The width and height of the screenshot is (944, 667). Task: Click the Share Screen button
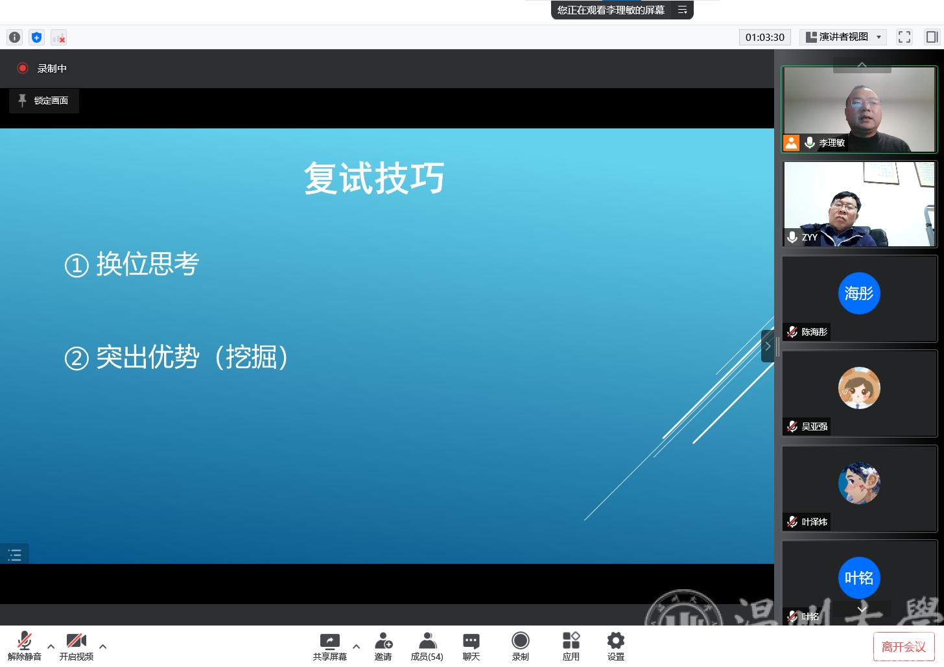pos(329,646)
